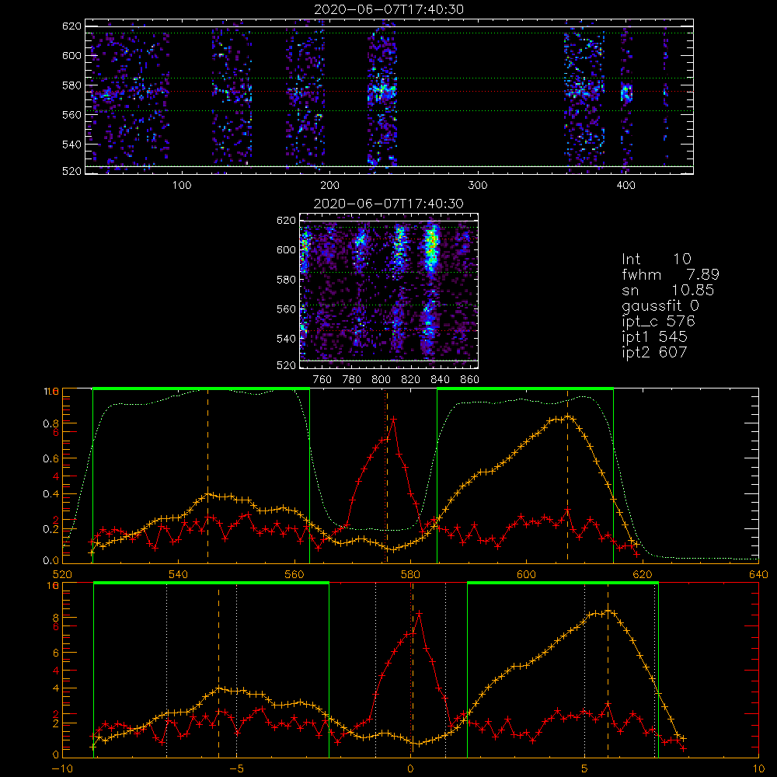
Task: Click the small middle spectrogram image
Action: 389,291
